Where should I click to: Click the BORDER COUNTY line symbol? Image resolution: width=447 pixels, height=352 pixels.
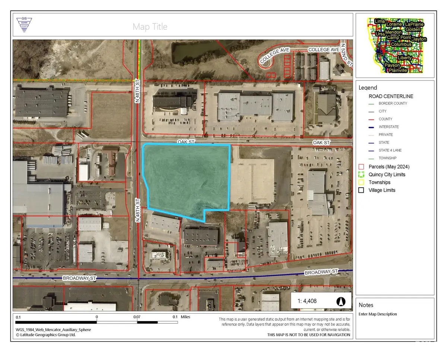[371, 103]
